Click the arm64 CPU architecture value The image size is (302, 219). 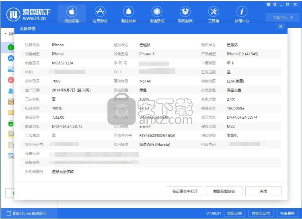[145, 126]
